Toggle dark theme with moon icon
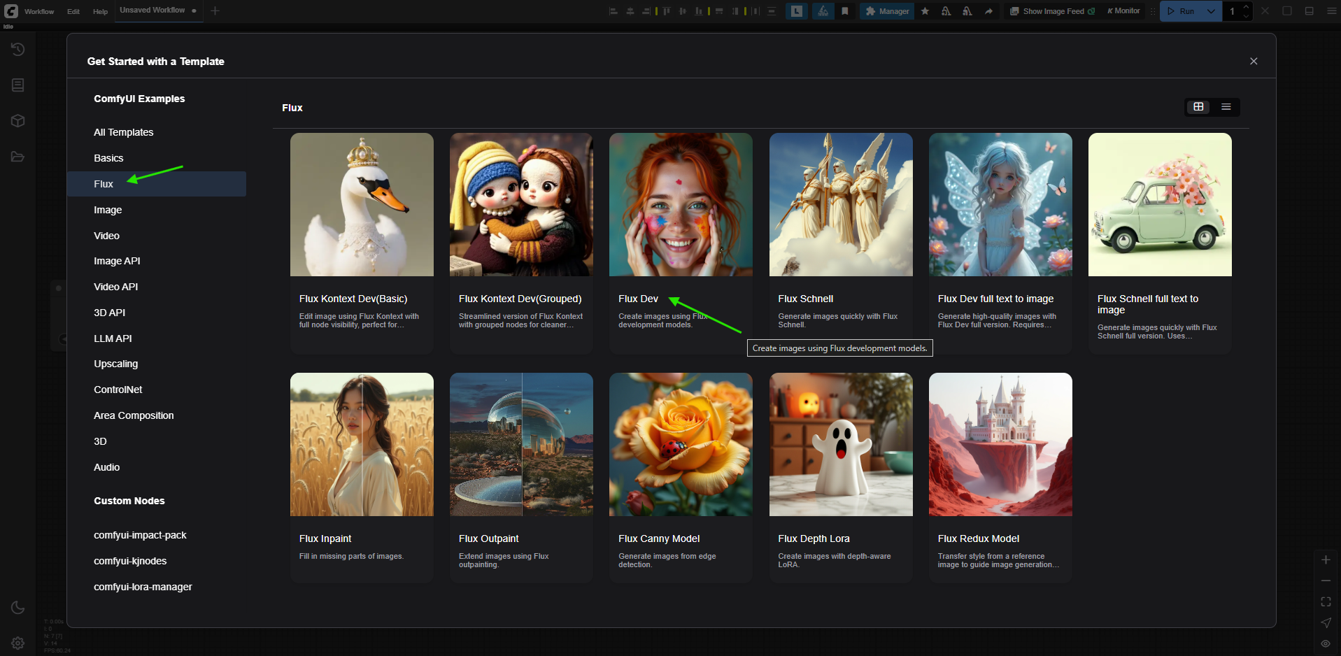1341x656 pixels. pyautogui.click(x=18, y=607)
